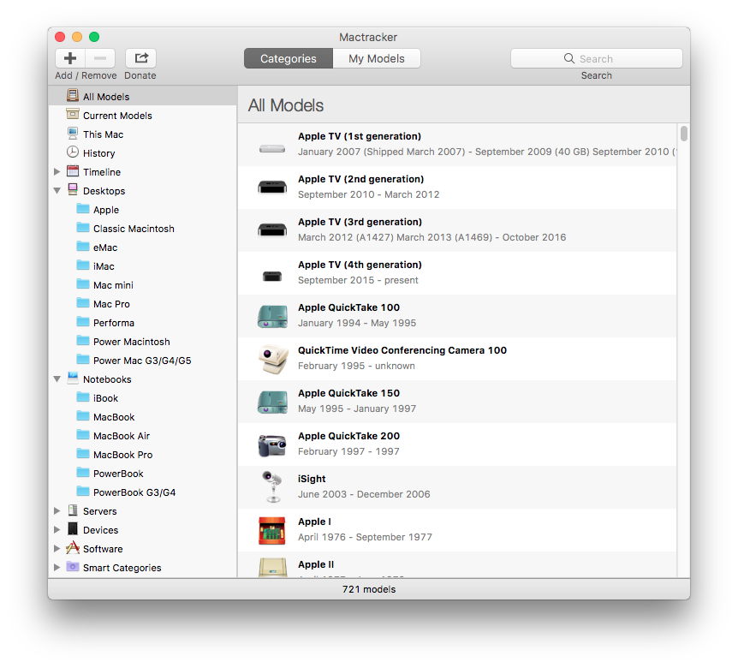This screenshot has width=738, height=668.
Task: Switch to the My Models tab
Action: tap(378, 58)
